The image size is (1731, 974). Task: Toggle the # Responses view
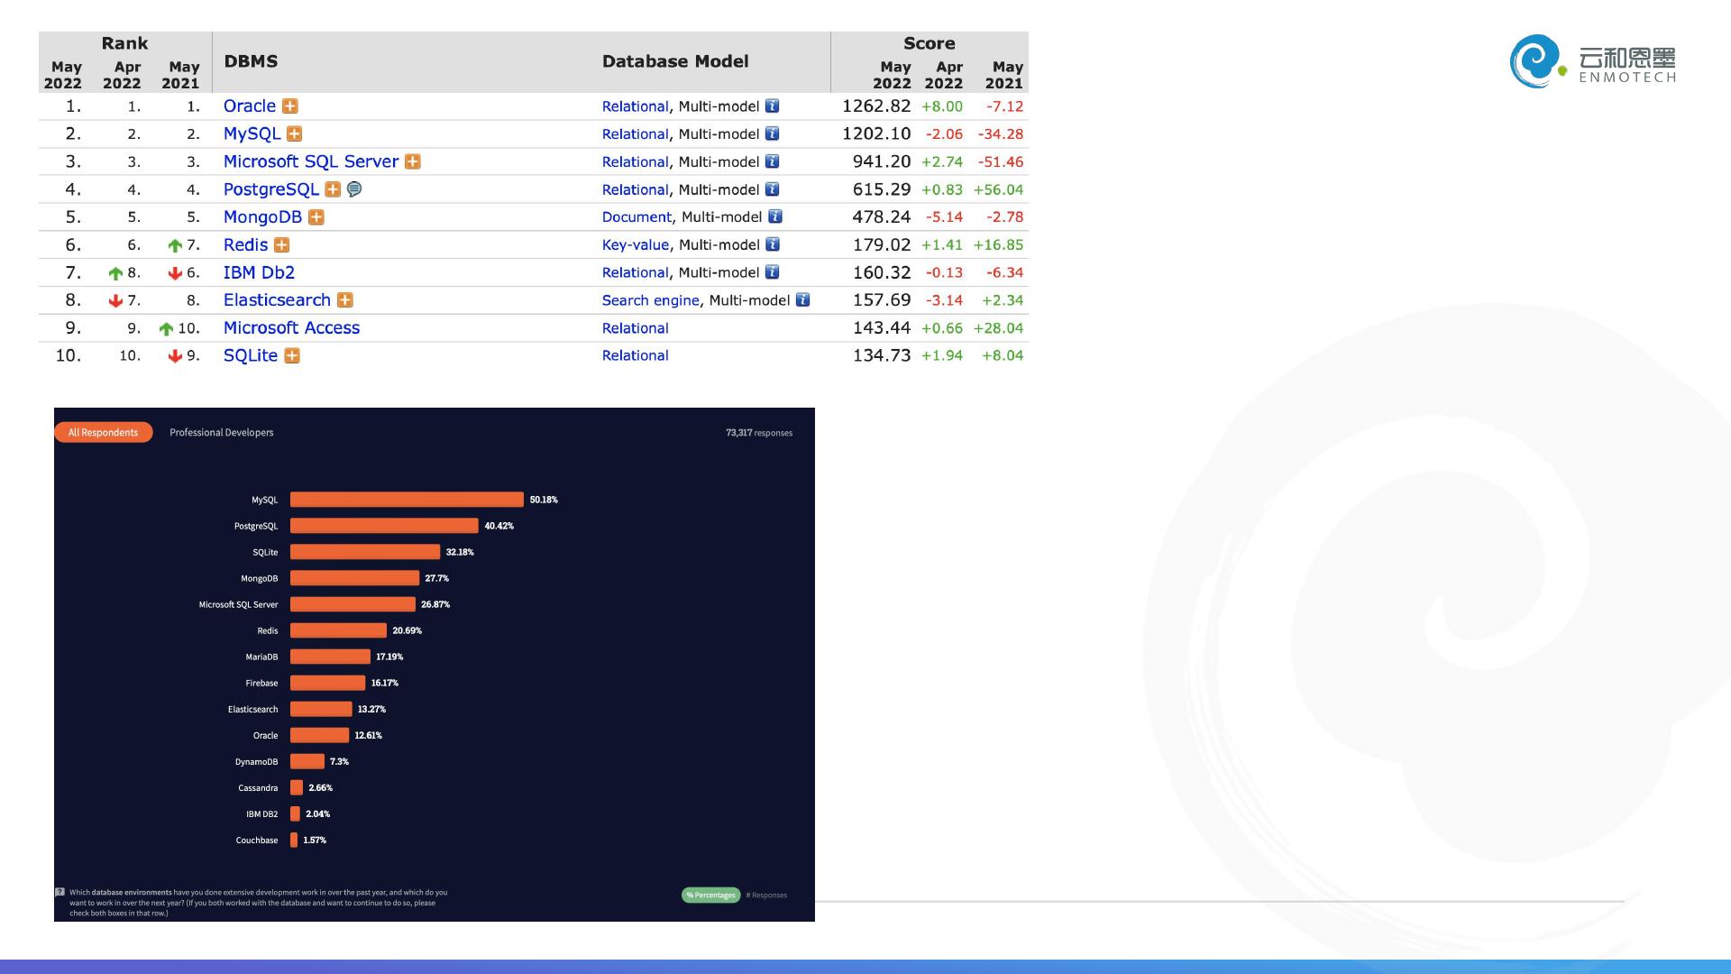[x=767, y=896]
